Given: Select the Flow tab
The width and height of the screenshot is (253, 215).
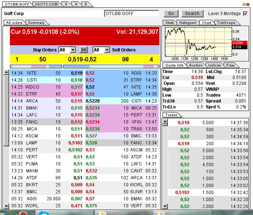Looking at the screenshot, I should (230, 65).
